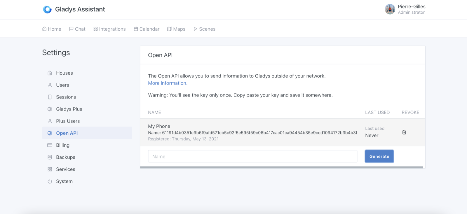This screenshot has height=214, width=467.
Task: Click the Home icon in navigation
Action: tap(44, 29)
